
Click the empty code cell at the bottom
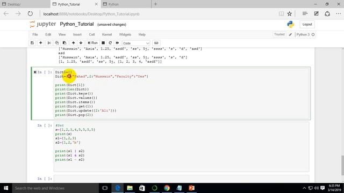[x=182, y=179]
